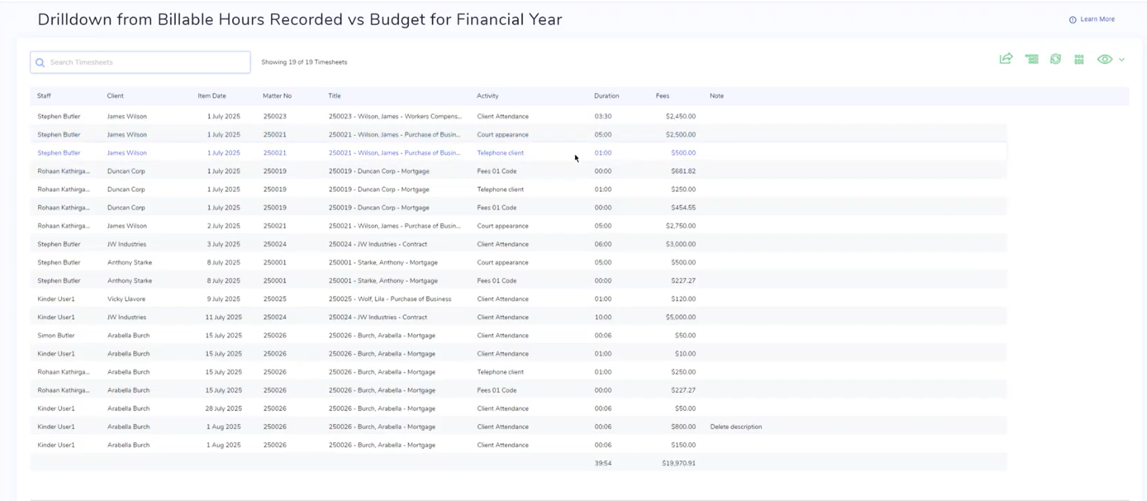The height and width of the screenshot is (501, 1147).
Task: Click the Activity column header
Action: (x=487, y=96)
